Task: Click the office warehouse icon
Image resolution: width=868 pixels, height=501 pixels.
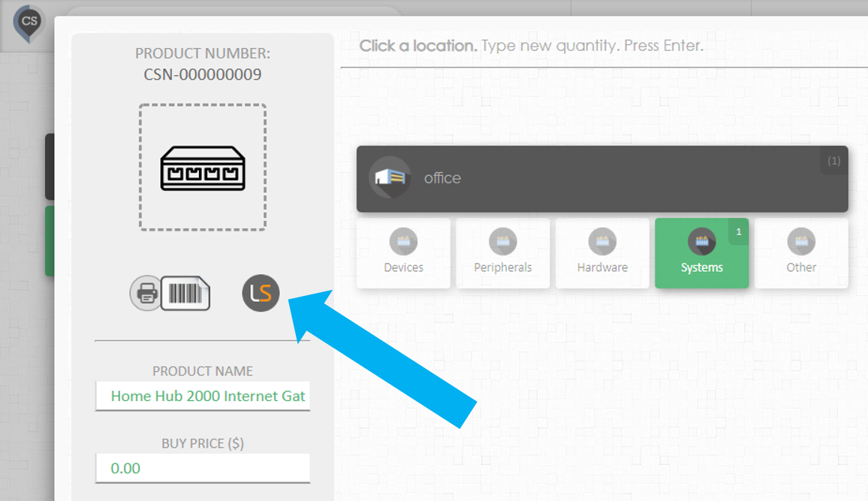Action: coord(390,178)
